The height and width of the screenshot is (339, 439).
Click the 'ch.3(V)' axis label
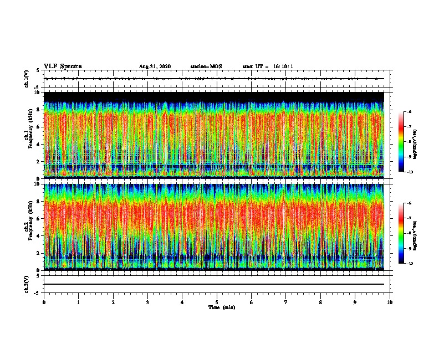pos(26,284)
